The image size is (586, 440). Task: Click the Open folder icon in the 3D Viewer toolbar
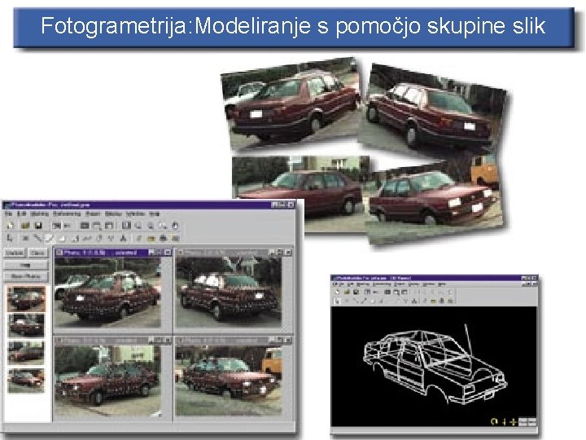click(x=347, y=293)
